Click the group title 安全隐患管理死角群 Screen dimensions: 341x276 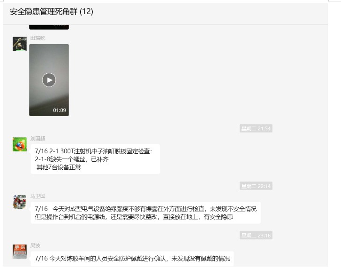(44, 12)
